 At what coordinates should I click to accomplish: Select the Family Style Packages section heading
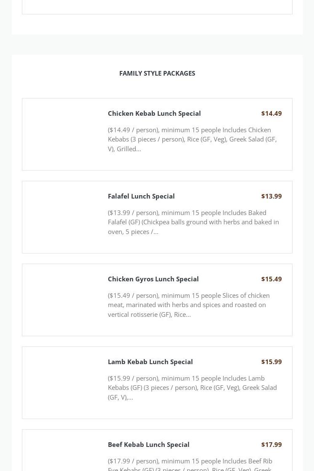pyautogui.click(x=157, y=74)
